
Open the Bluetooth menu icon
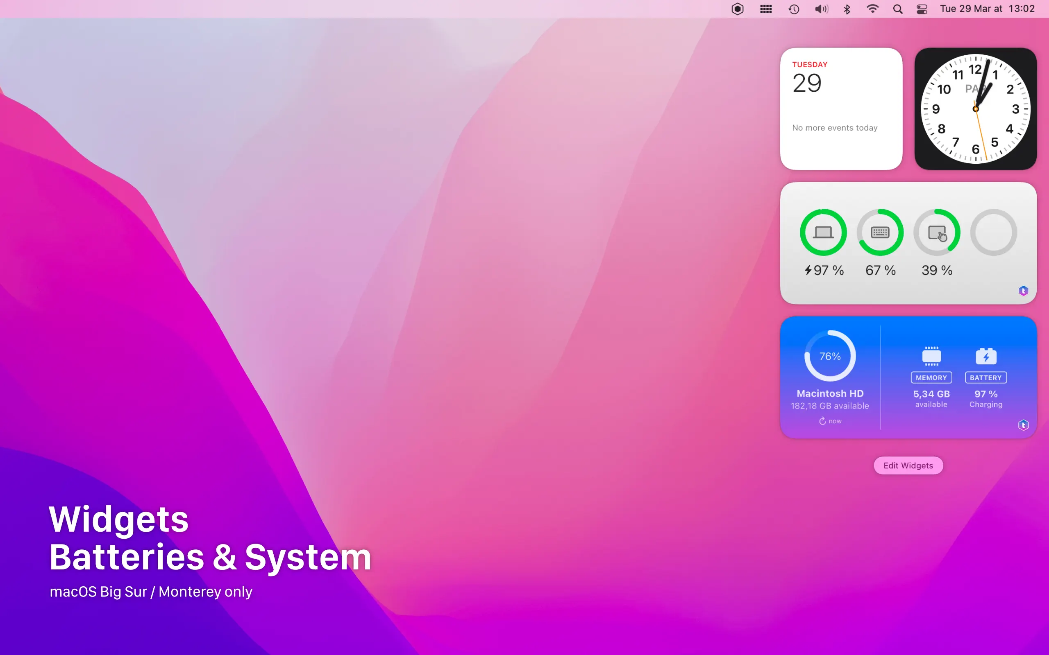(x=847, y=9)
